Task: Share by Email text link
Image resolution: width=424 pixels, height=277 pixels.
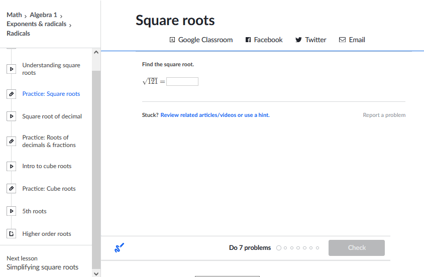Action: point(357,40)
